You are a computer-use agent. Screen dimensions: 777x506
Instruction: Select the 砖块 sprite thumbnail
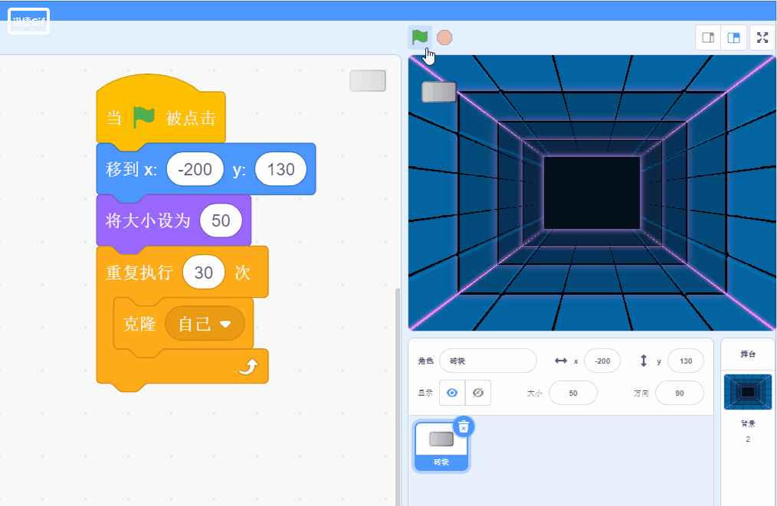pyautogui.click(x=441, y=446)
